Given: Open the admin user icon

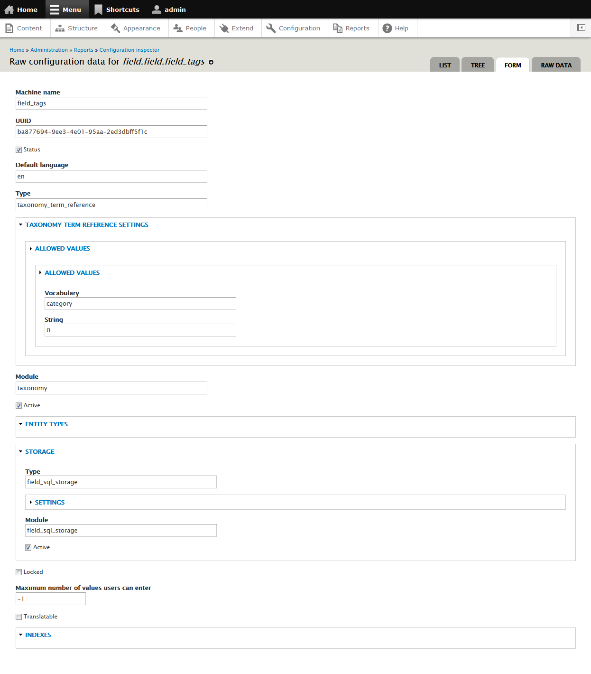Looking at the screenshot, I should pyautogui.click(x=156, y=9).
